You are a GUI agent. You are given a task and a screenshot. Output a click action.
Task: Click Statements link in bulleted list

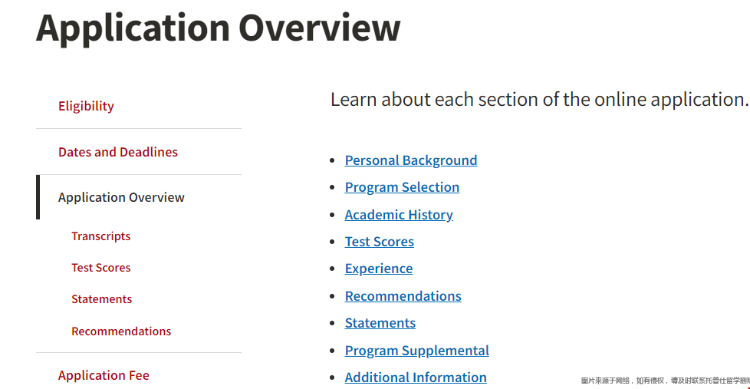point(380,323)
